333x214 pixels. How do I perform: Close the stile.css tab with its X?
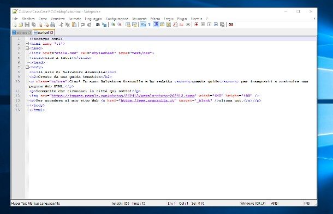[x=29, y=33]
